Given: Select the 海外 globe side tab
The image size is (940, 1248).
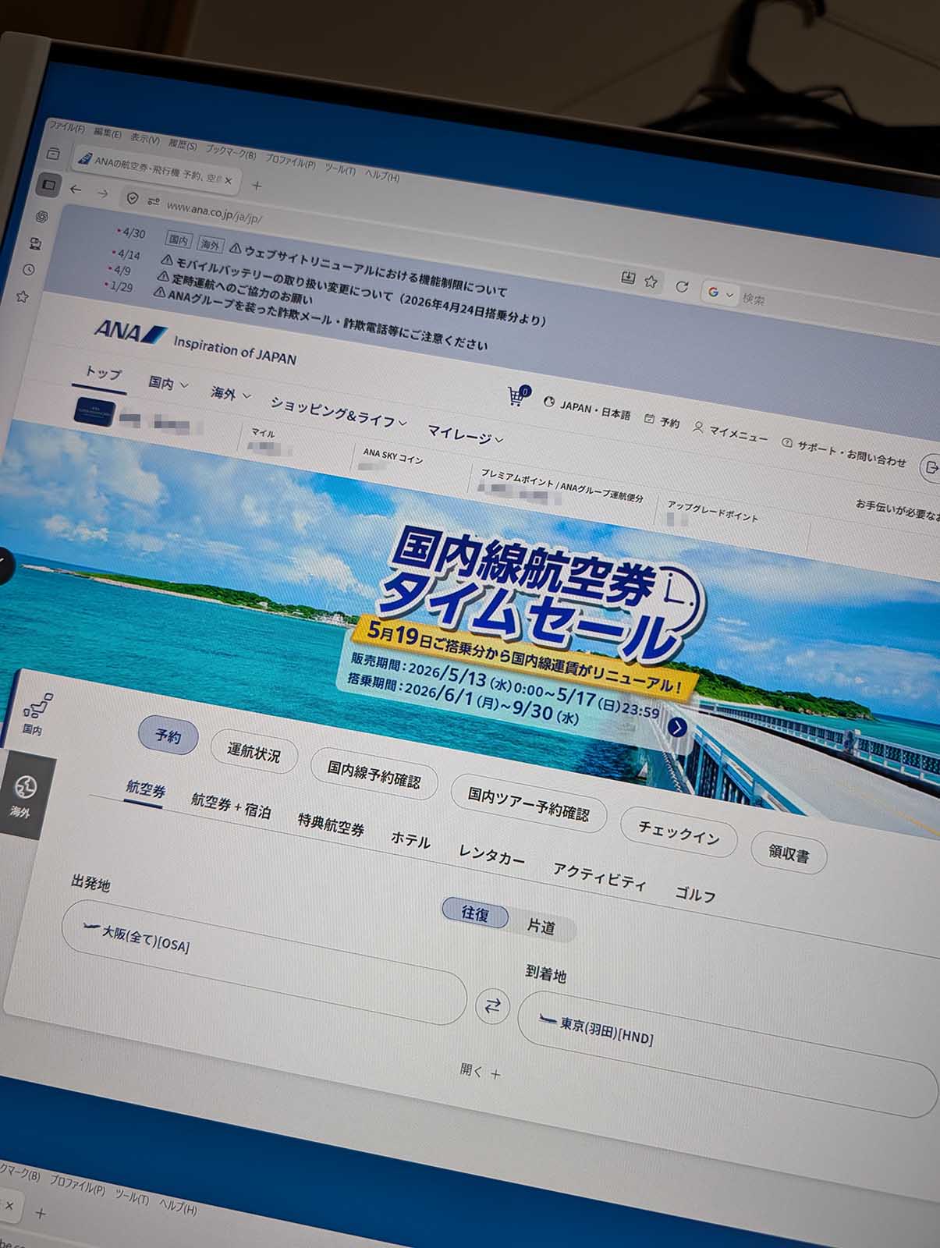Looking at the screenshot, I should (x=25, y=795).
